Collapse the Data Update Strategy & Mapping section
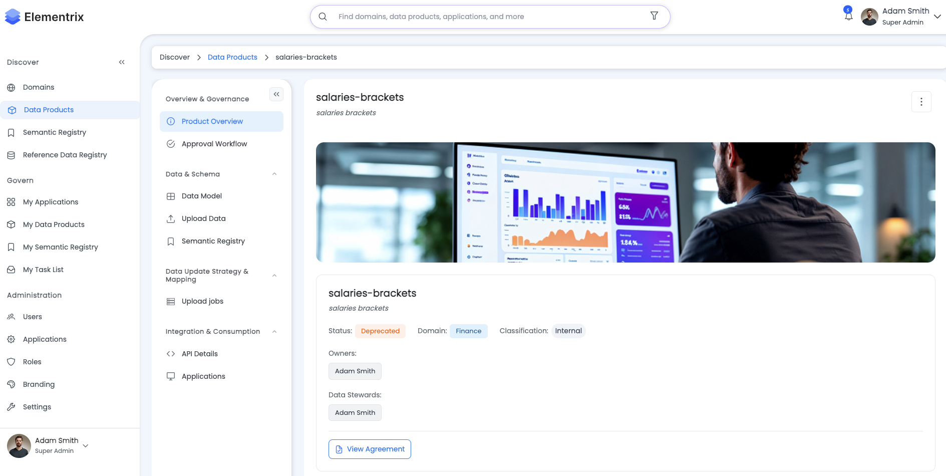The image size is (946, 476). coord(274,276)
